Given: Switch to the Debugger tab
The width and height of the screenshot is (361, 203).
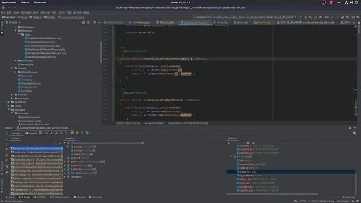Looking at the screenshot, I should [16, 133].
